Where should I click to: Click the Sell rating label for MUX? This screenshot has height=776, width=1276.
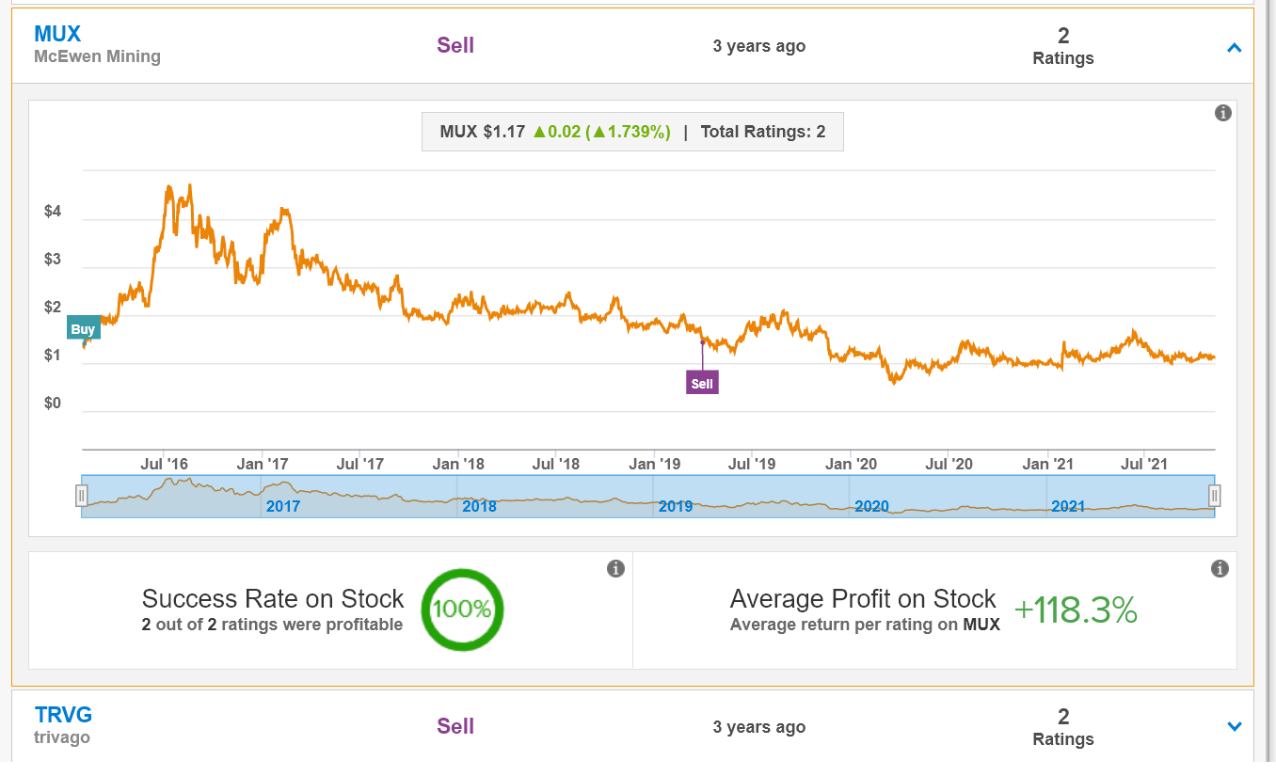click(x=455, y=44)
